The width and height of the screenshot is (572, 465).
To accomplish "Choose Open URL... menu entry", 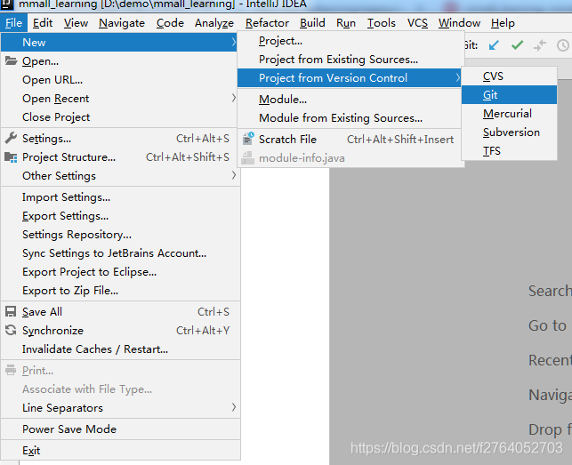I will point(120,79).
